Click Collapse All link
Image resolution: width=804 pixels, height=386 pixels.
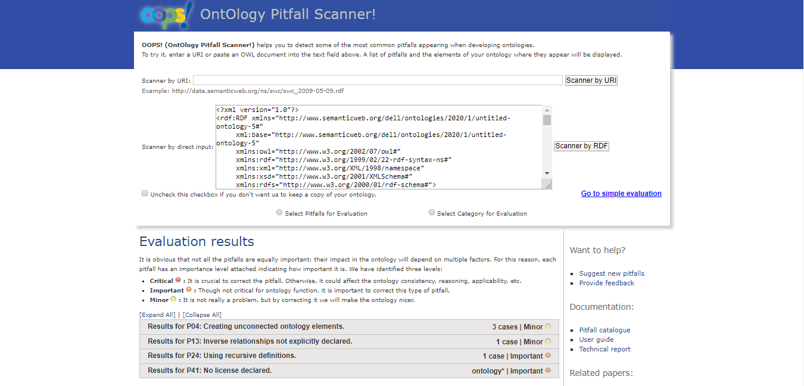pyautogui.click(x=201, y=315)
